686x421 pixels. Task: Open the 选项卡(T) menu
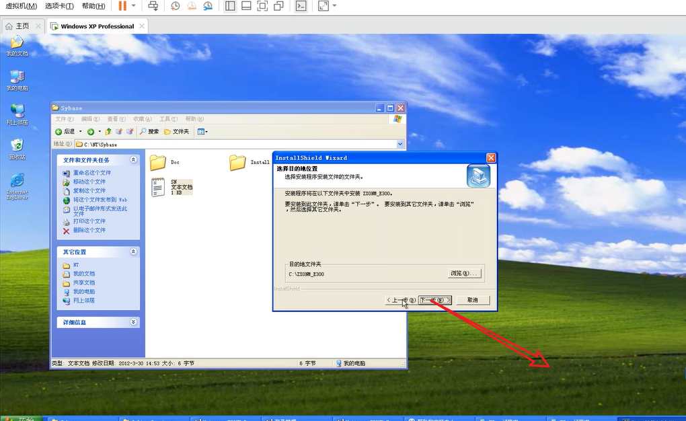click(59, 5)
